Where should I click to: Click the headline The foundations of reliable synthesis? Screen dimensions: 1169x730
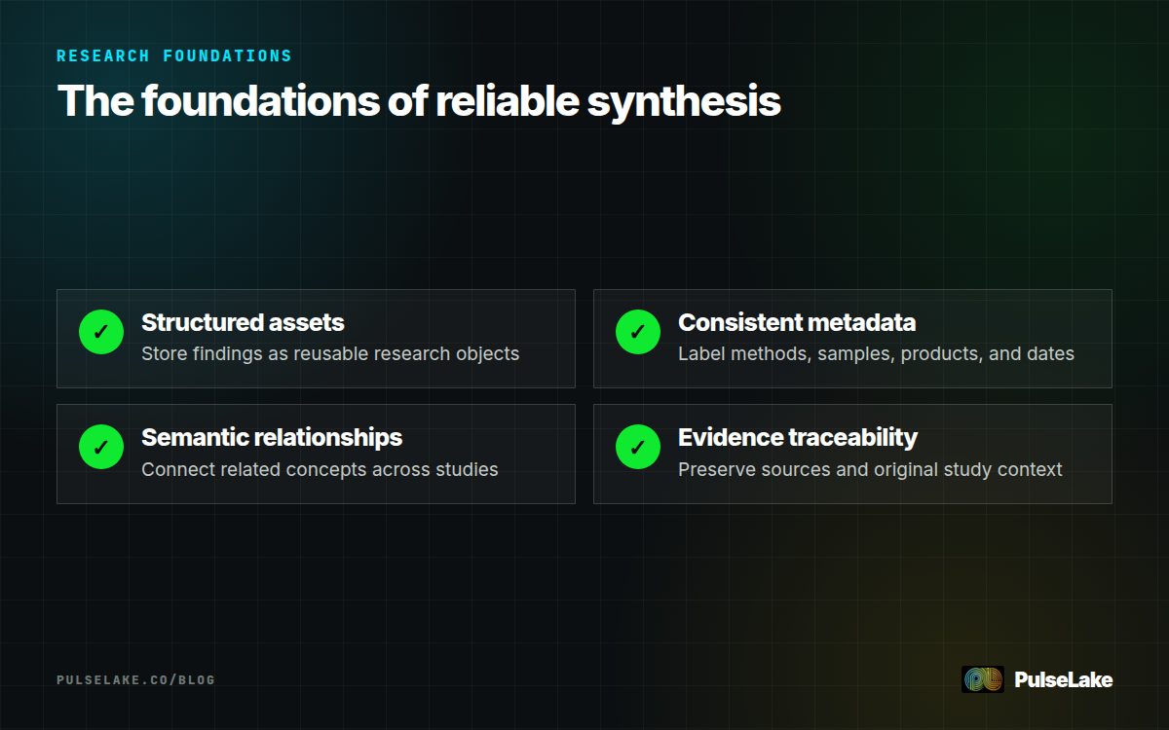(x=419, y=101)
